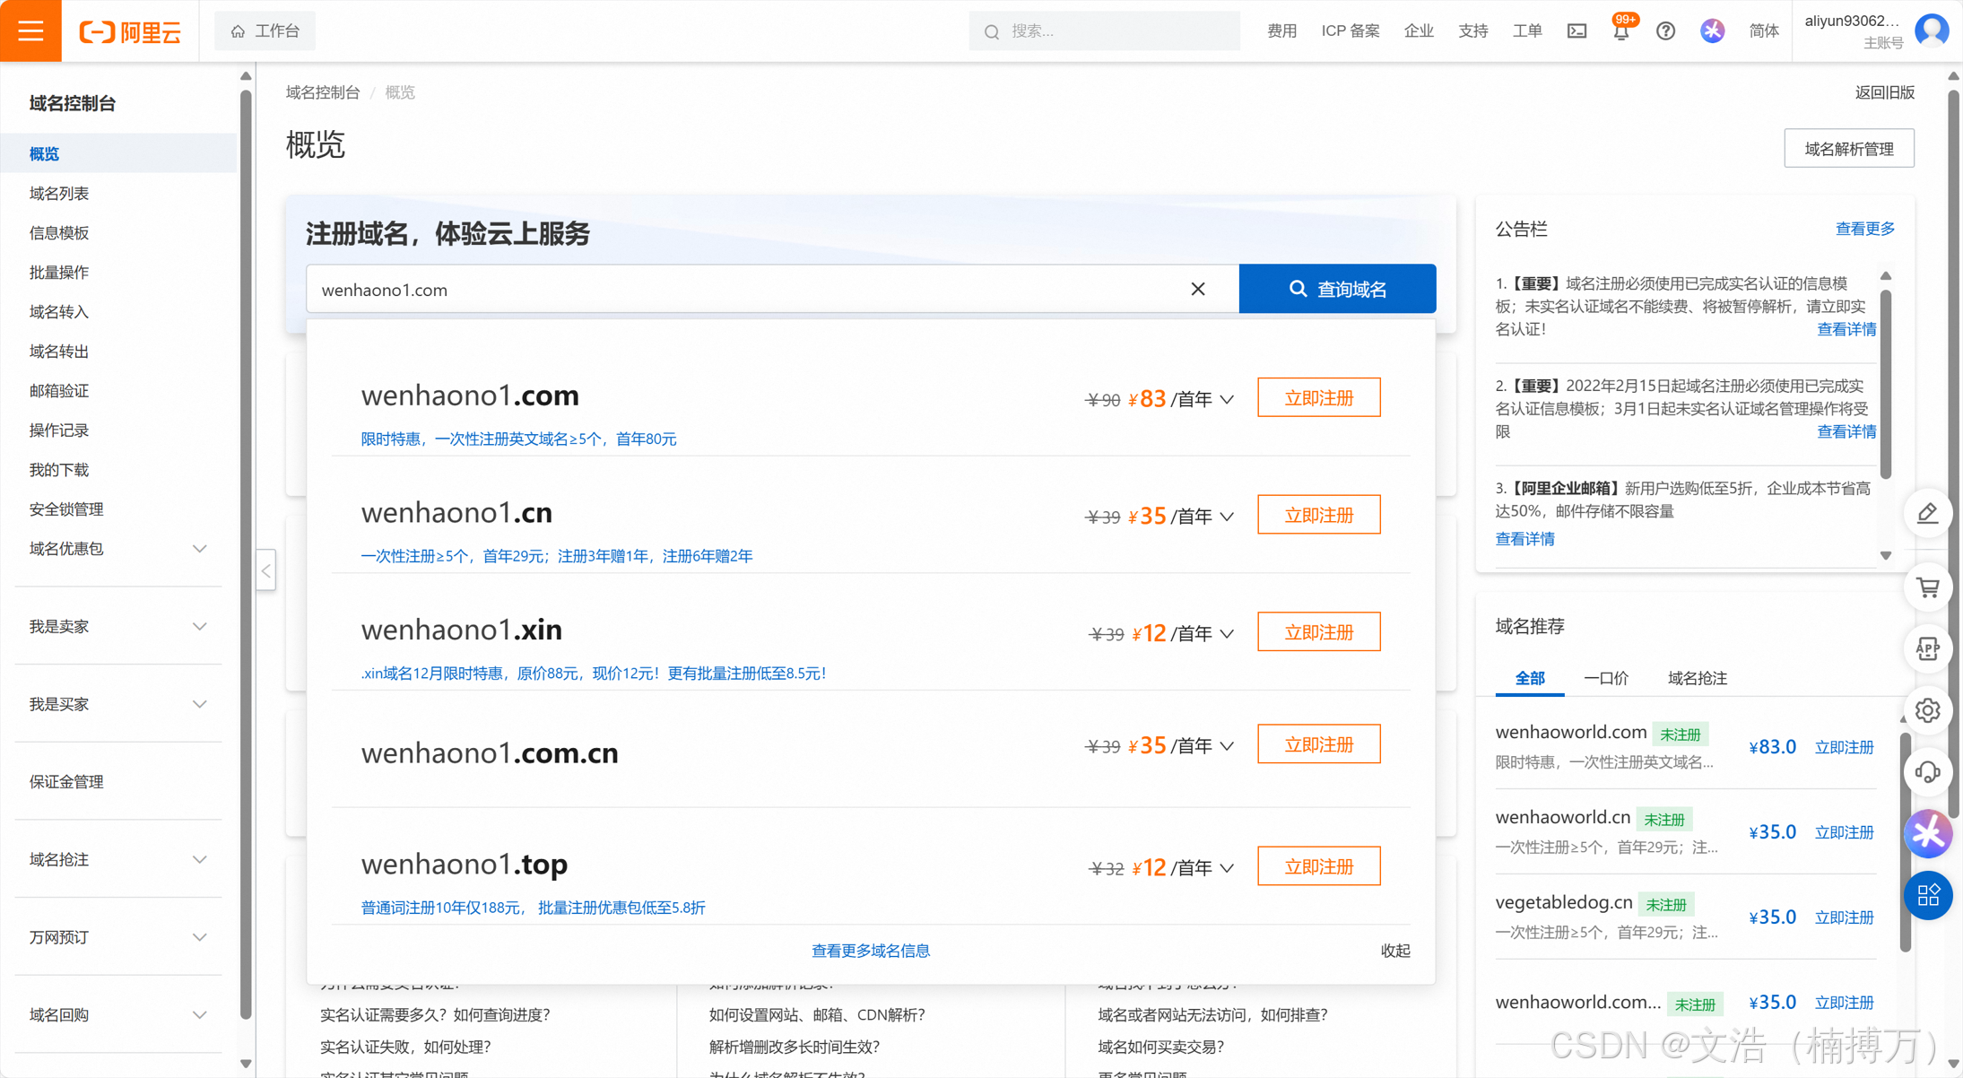Viewport: 1963px width, 1078px height.
Task: Select 域名列表 in the sidebar
Action: point(59,194)
